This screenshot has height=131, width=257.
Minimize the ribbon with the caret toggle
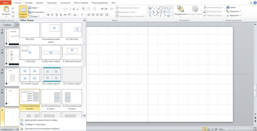251,3
